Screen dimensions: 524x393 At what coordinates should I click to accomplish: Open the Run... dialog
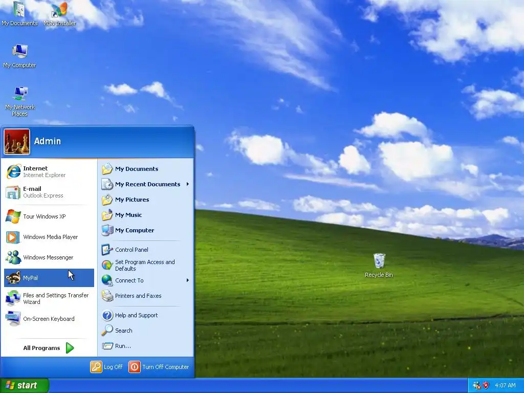coord(146,346)
